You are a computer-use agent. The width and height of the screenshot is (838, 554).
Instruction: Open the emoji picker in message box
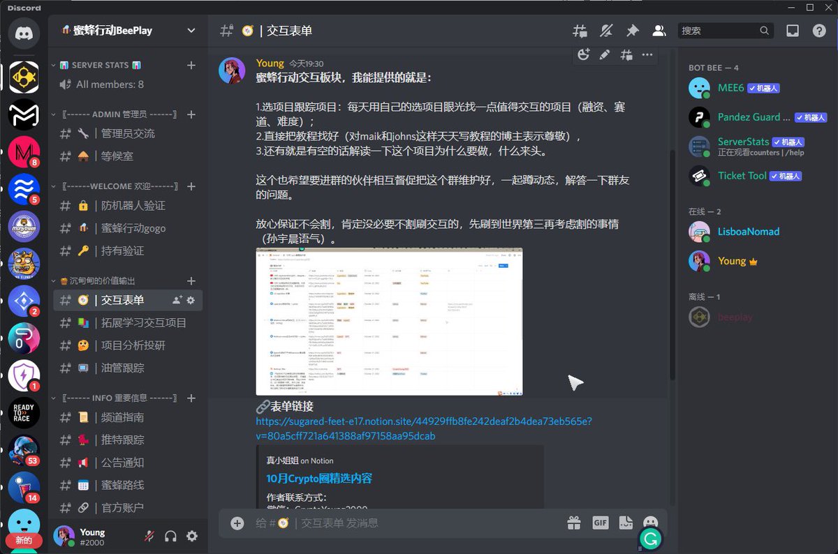point(649,522)
